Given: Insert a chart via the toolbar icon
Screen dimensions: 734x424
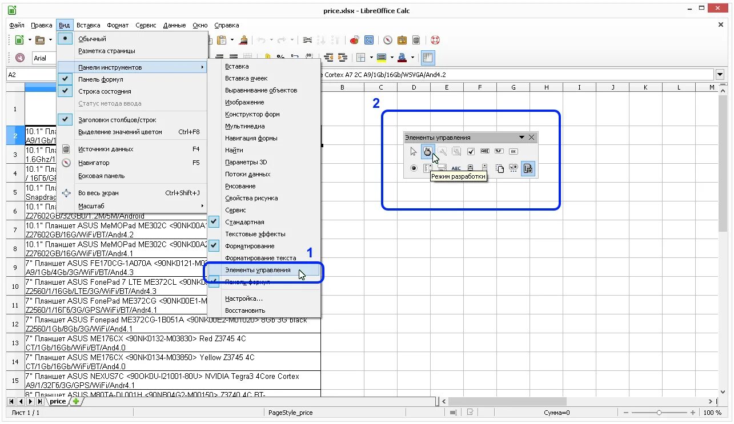Looking at the screenshot, I should click(x=355, y=40).
